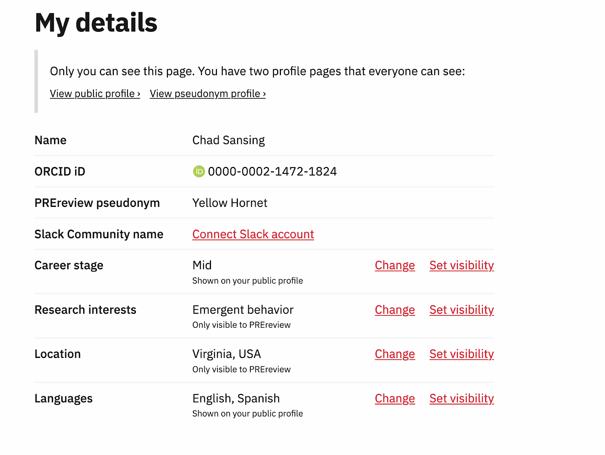The height and width of the screenshot is (455, 605).
Task: Click the My details heading
Action: [96, 23]
